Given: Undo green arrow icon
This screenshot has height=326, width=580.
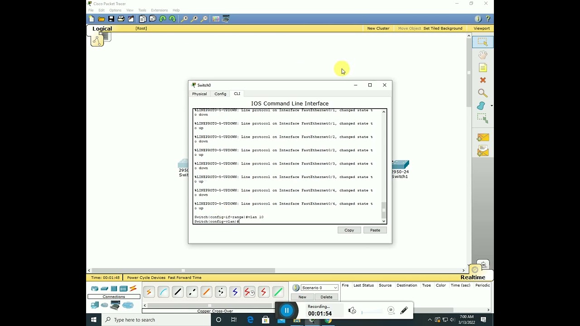Looking at the screenshot, I should [x=163, y=19].
